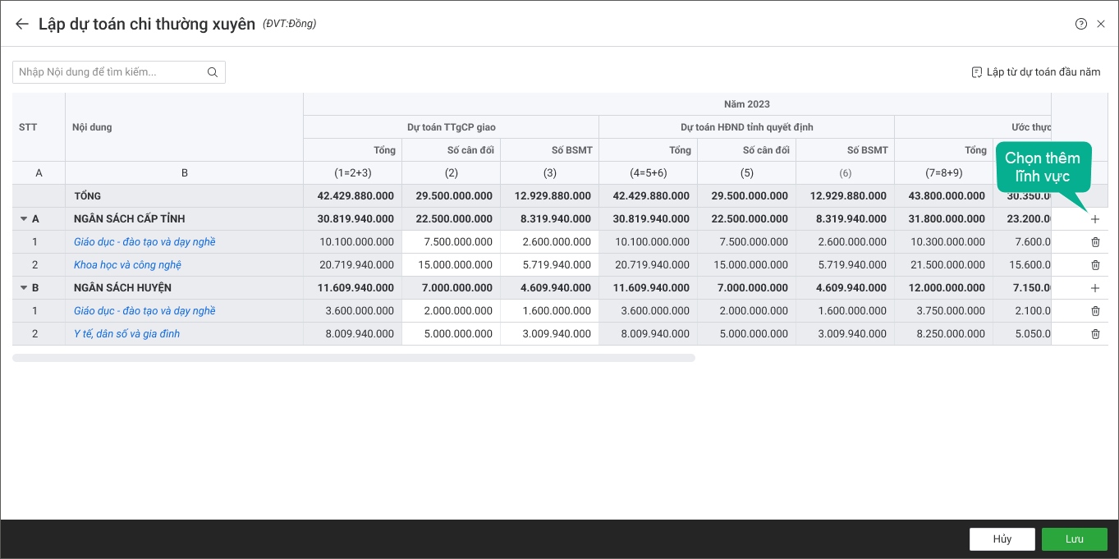Image resolution: width=1119 pixels, height=559 pixels.
Task: Click Lập từ dự toán đầu năm
Action: (1035, 72)
